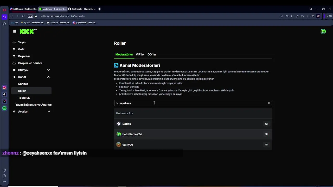Open the green profile avatar top right
The width and height of the screenshot is (333, 187).
[x=323, y=31]
